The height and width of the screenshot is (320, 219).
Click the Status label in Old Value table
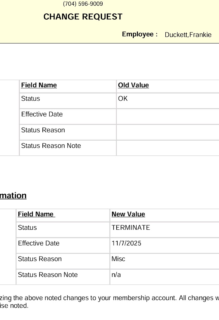pyautogui.click(x=31, y=99)
